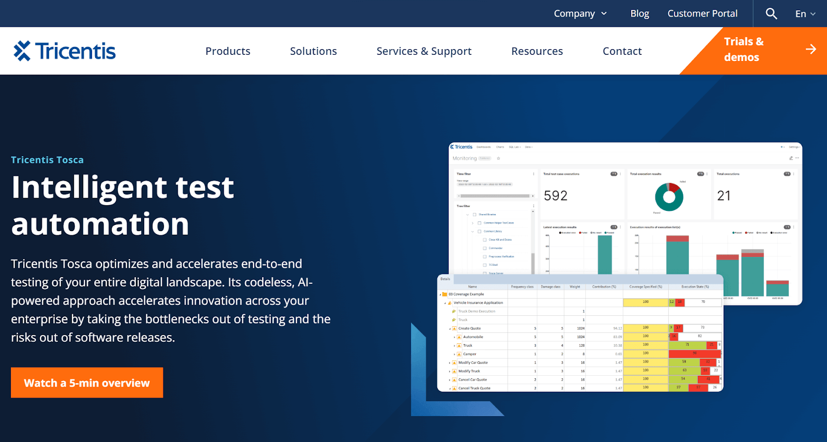Click the Tricentis Tosca label
827x442 pixels.
pyautogui.click(x=47, y=160)
